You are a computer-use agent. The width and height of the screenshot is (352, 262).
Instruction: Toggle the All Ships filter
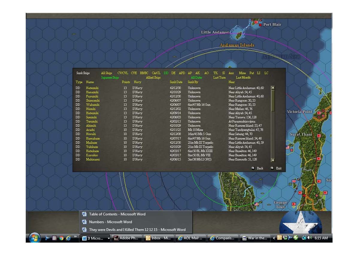pyautogui.click(x=107, y=73)
